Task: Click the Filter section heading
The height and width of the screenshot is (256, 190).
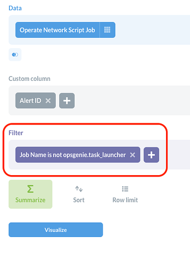Action: point(16,133)
